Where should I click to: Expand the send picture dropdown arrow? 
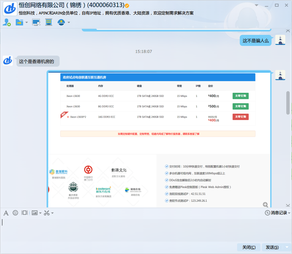coord(40,213)
